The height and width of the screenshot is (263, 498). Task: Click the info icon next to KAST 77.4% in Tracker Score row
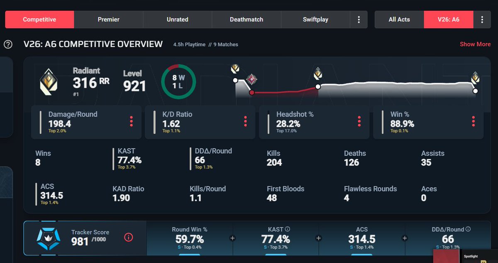[288, 229]
